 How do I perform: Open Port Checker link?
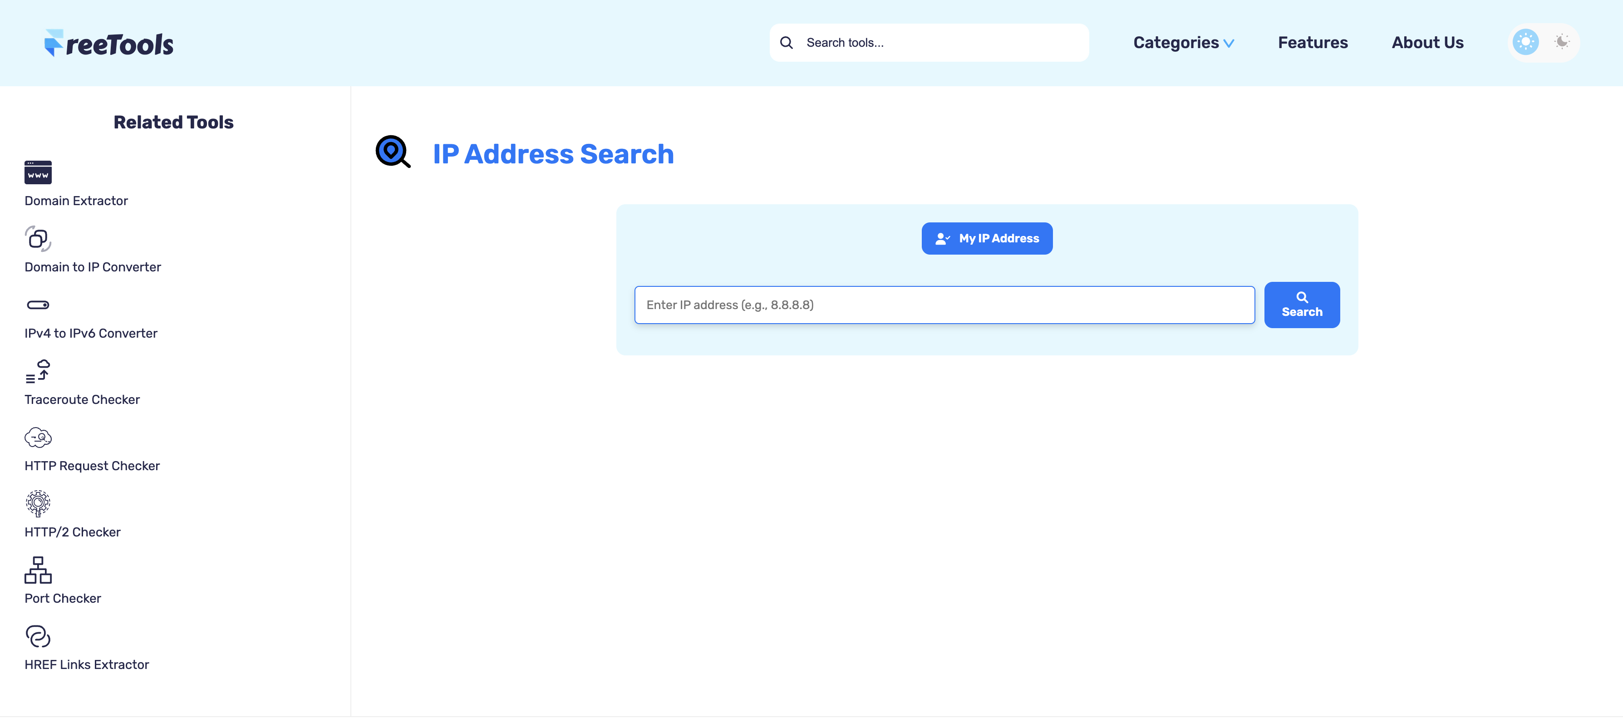[62, 598]
